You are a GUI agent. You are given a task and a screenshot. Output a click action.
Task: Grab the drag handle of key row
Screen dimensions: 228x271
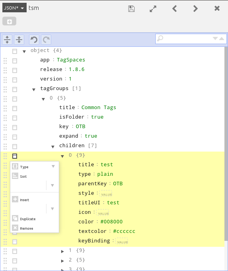[5, 127]
